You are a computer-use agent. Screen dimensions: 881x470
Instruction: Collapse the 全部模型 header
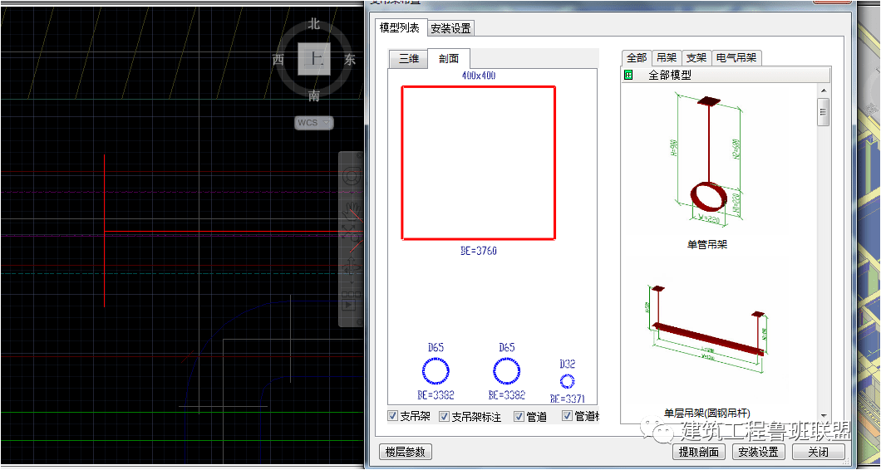point(669,75)
